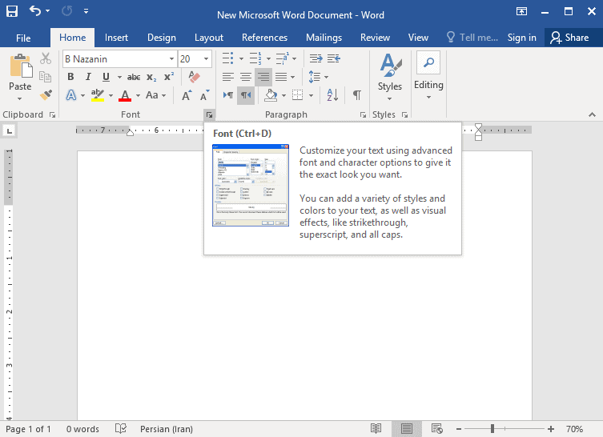The image size is (603, 437).
Task: Click the Numbering list icon
Action: (255, 58)
